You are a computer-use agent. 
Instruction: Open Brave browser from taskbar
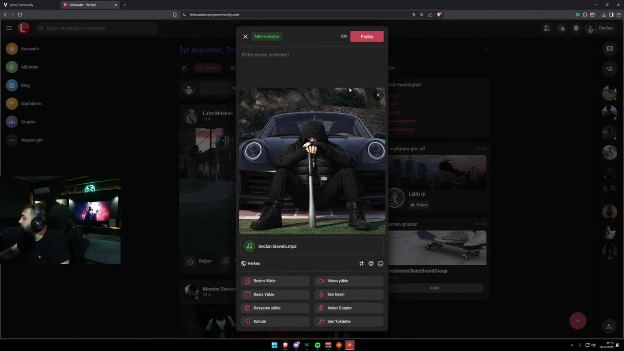285,345
